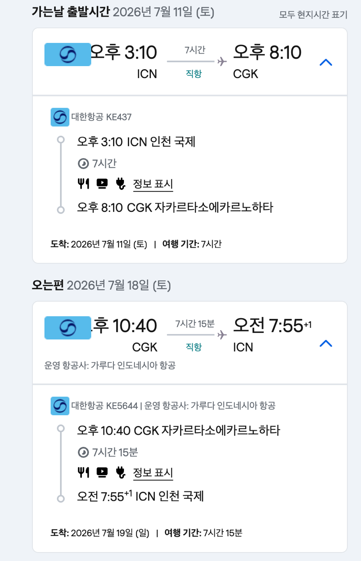
Task: Click the return 직항 nonstop label
Action: 194,347
